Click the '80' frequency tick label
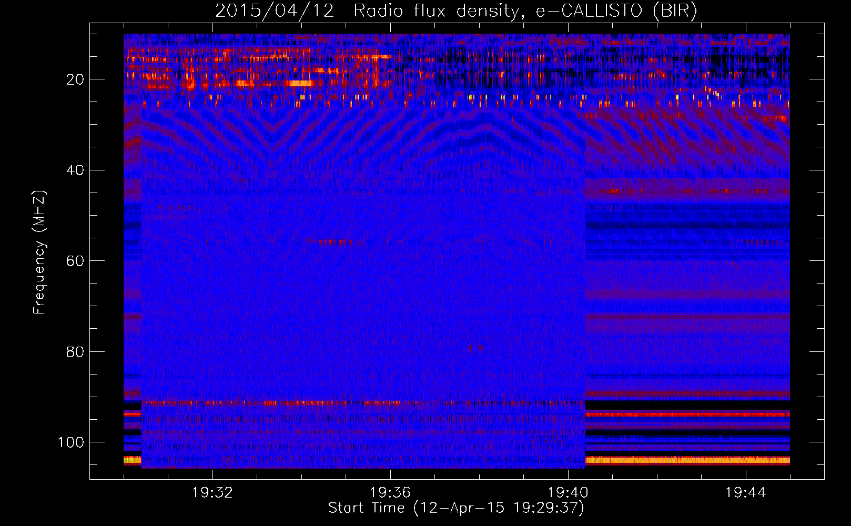Image resolution: width=851 pixels, height=526 pixels. click(x=75, y=351)
